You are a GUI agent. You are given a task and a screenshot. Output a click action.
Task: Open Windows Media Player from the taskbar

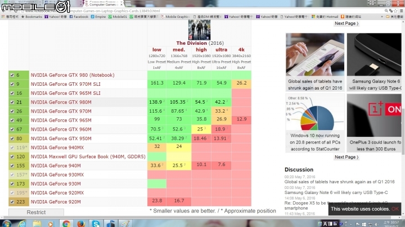tap(51, 224)
